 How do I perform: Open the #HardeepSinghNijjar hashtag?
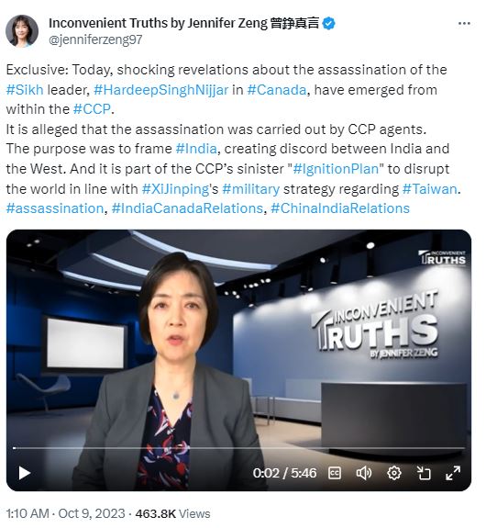(161, 90)
